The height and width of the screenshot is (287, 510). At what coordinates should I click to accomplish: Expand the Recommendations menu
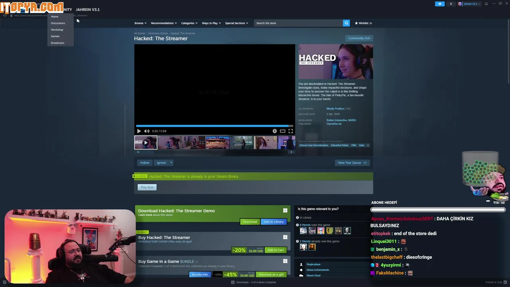click(164, 23)
